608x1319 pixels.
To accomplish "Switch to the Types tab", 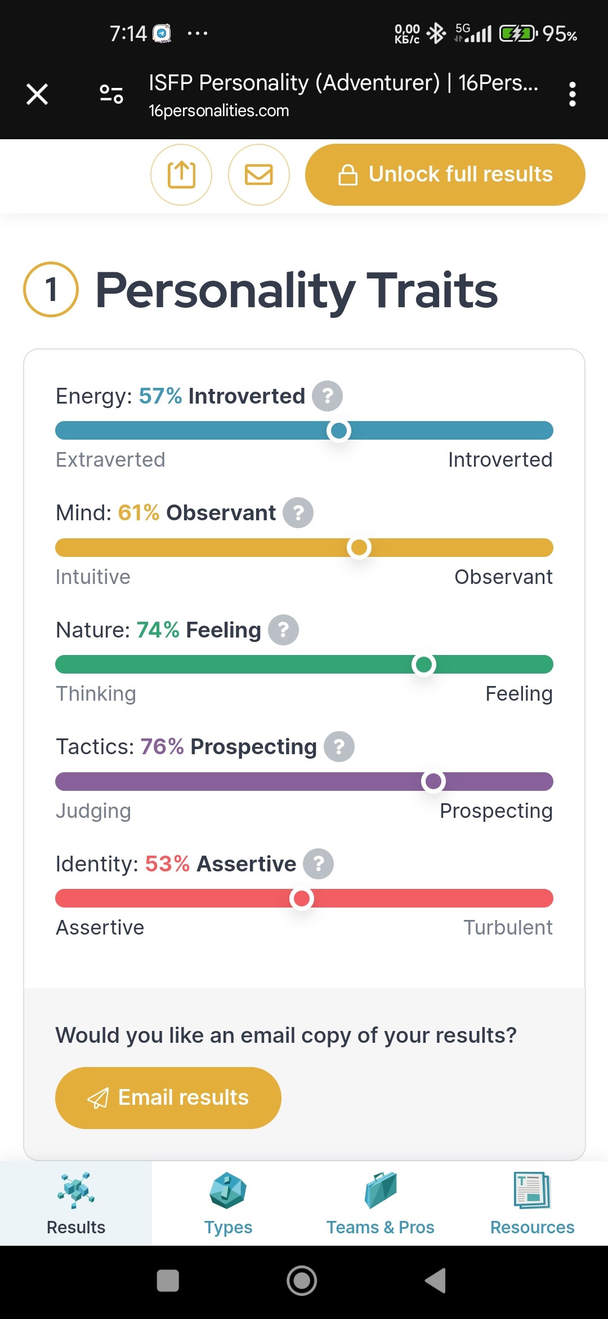I will [x=228, y=1203].
